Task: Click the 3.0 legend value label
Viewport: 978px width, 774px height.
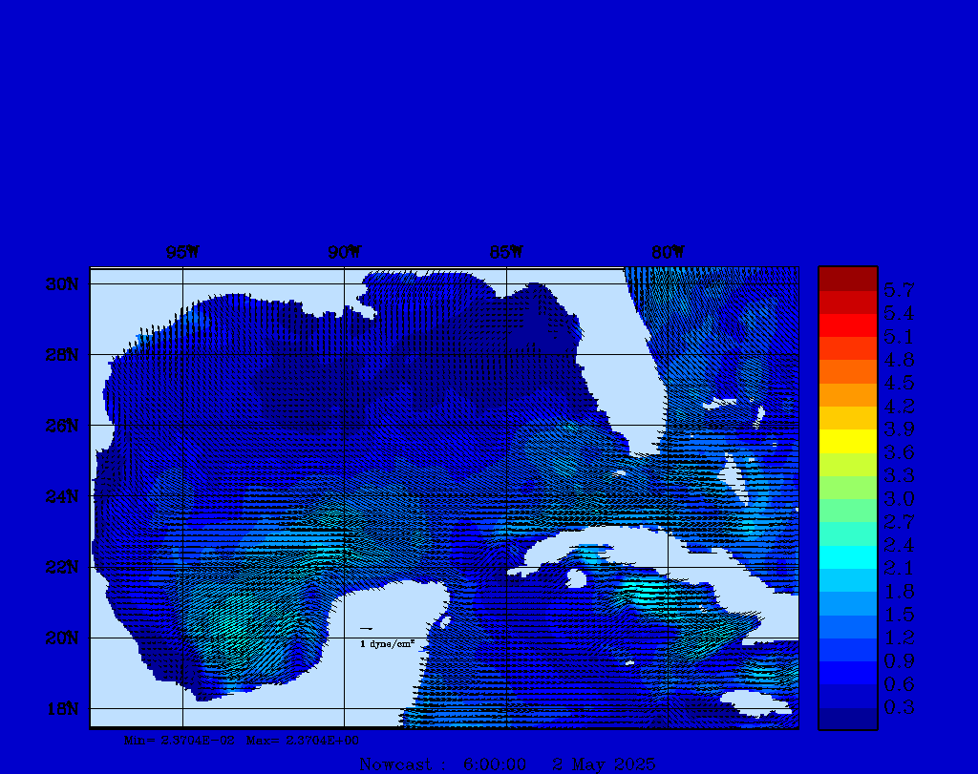Action: [x=899, y=498]
